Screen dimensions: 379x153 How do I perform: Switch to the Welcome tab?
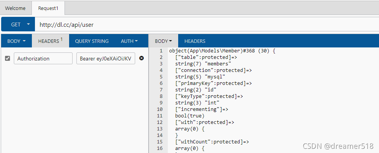(x=15, y=8)
